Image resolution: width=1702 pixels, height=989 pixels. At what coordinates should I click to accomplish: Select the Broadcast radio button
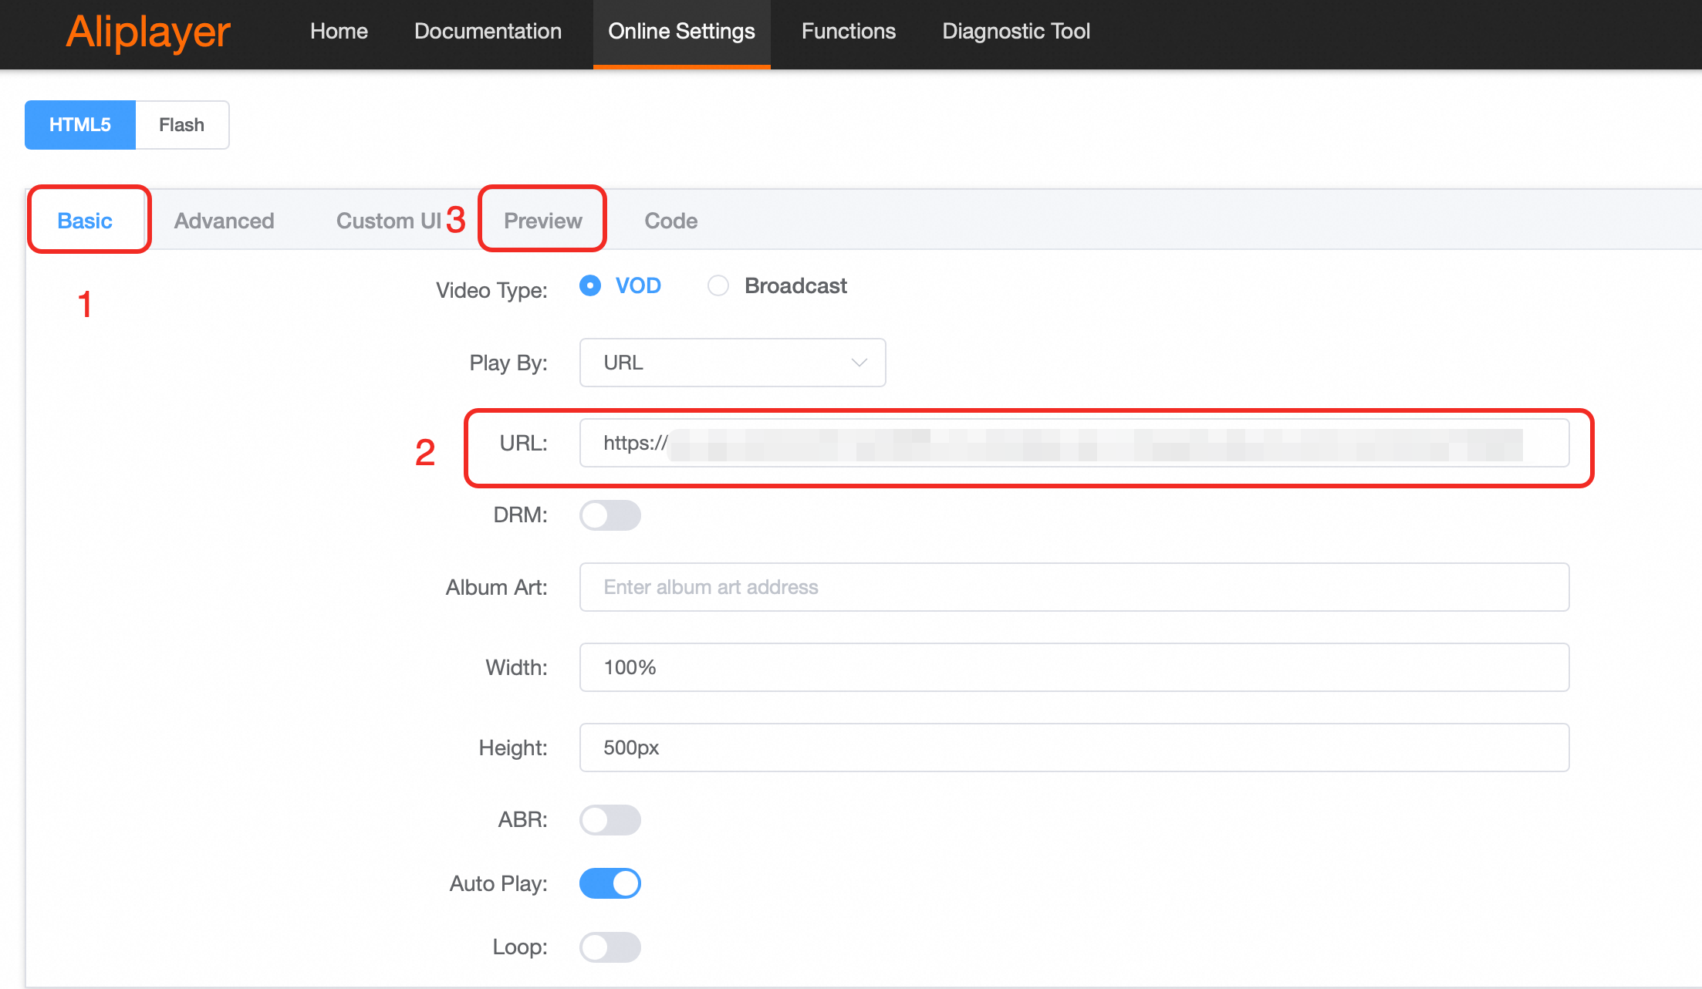point(718,286)
